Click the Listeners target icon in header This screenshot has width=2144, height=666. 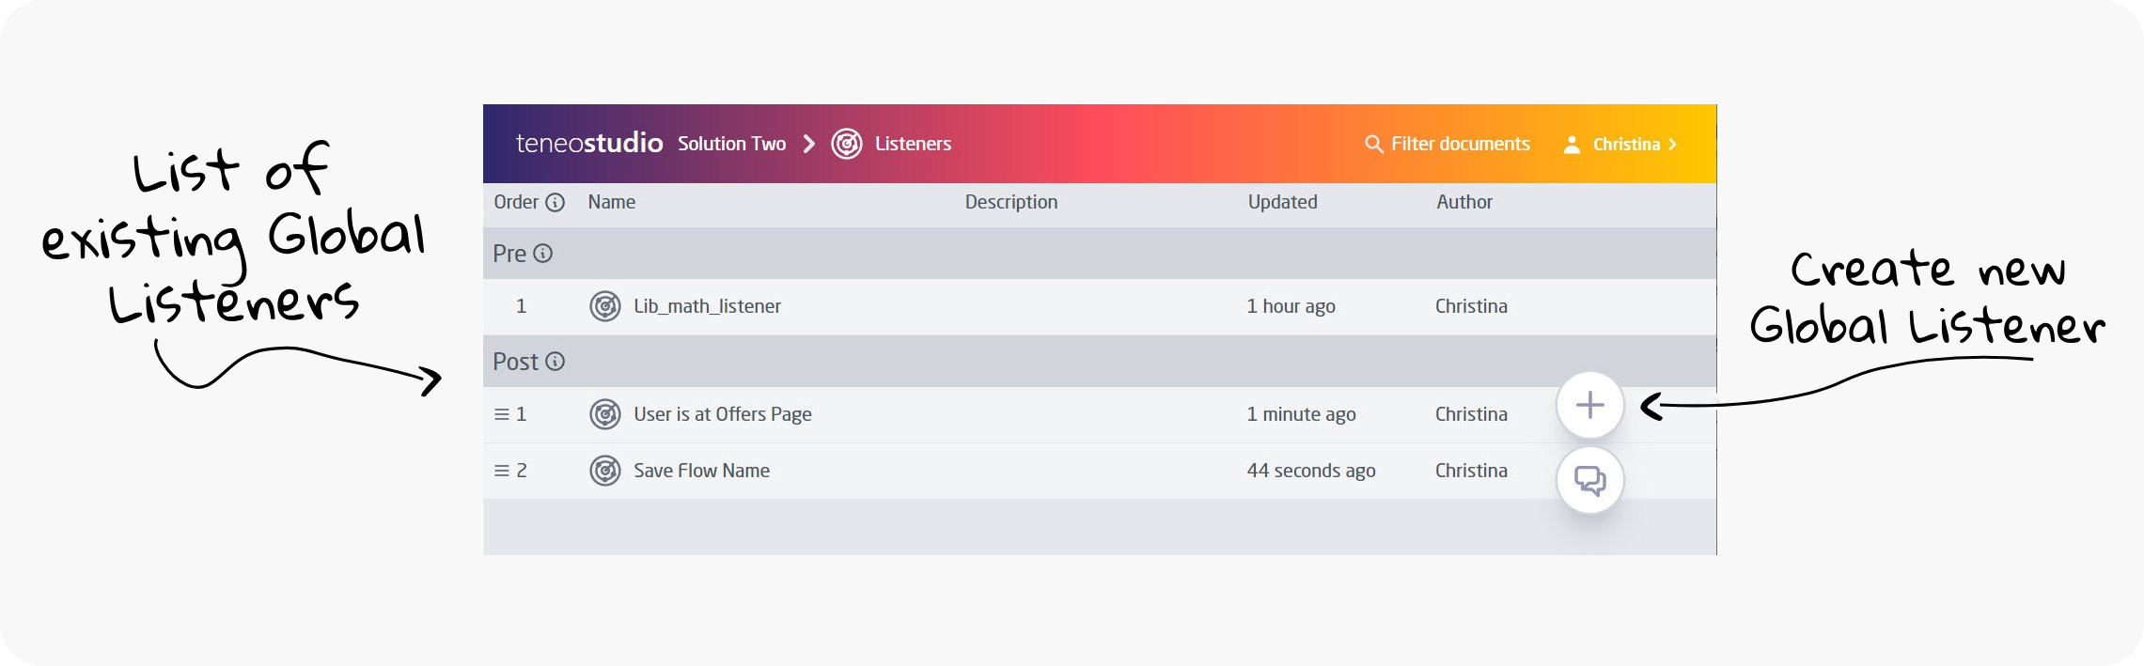point(846,144)
